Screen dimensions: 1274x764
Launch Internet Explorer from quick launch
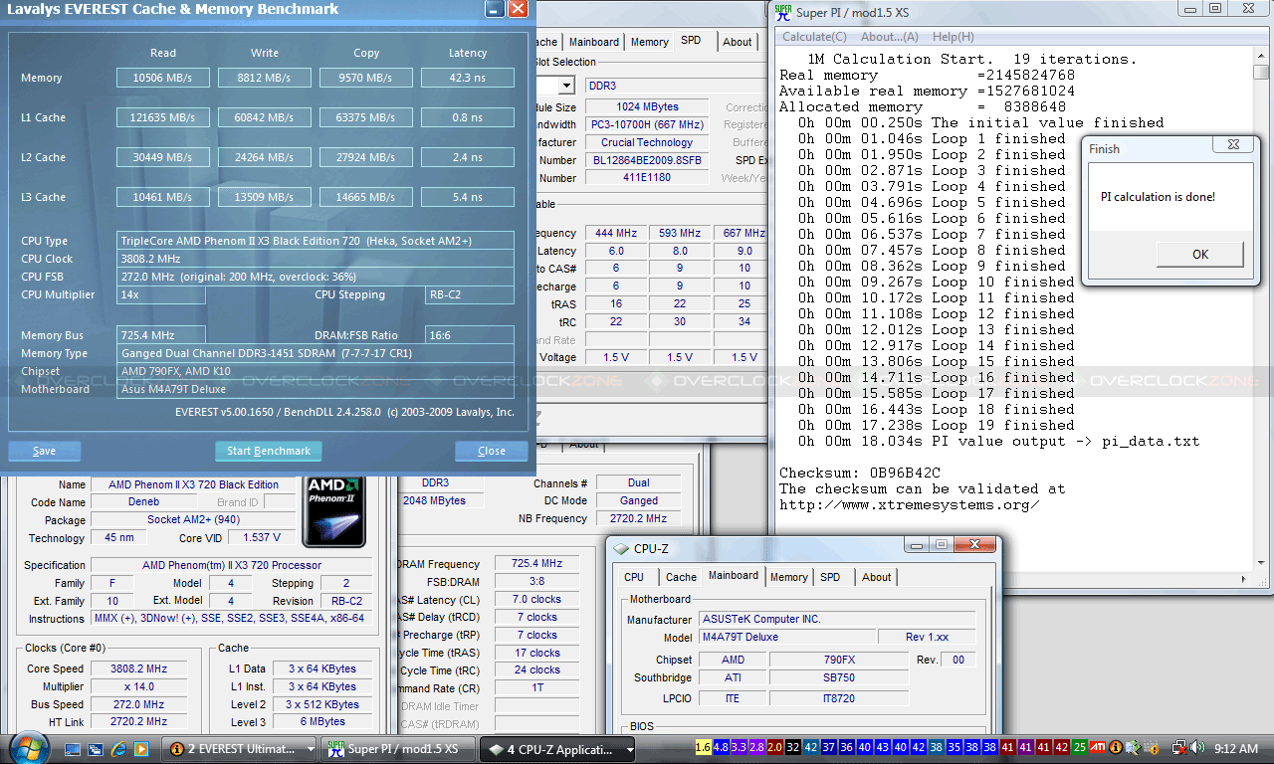click(119, 748)
